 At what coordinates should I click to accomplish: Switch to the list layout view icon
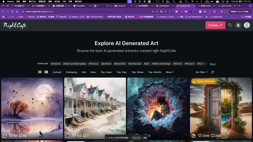click(40, 72)
